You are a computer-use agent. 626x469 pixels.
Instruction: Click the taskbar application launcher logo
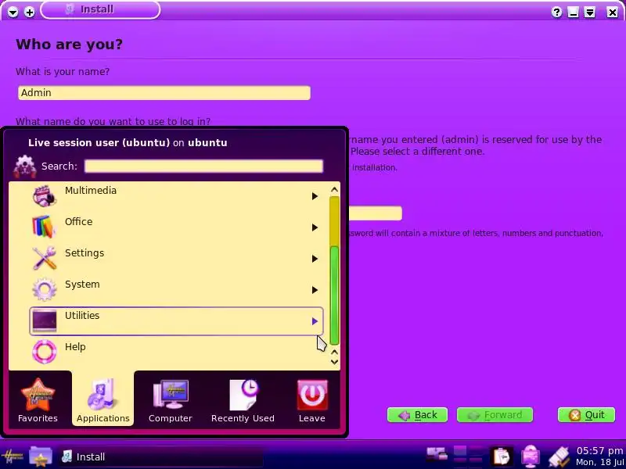point(13,456)
